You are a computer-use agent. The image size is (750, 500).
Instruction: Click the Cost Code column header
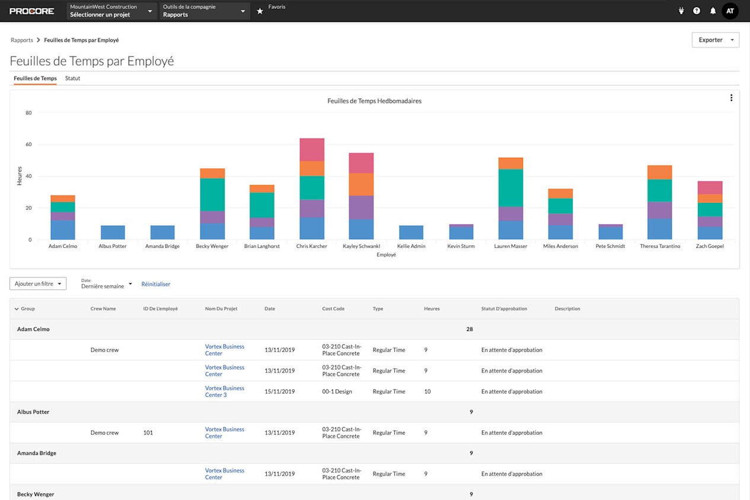(333, 309)
